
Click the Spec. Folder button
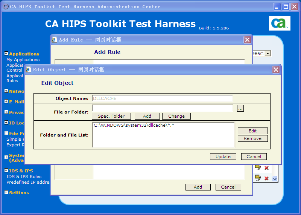click(x=111, y=116)
